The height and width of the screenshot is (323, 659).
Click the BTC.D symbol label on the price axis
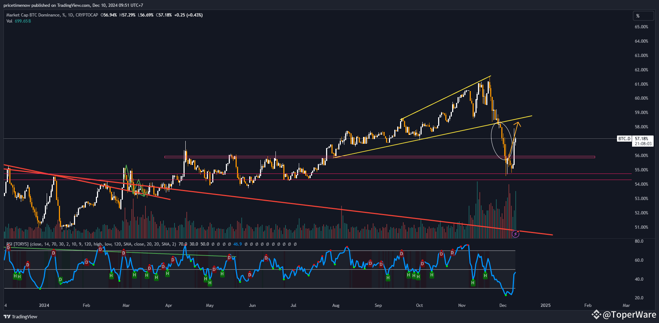624,139
